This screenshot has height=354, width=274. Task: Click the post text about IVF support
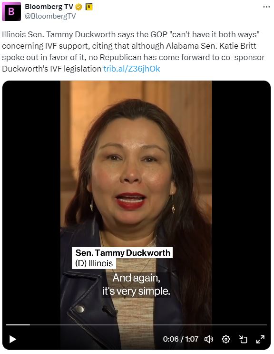coord(133,52)
